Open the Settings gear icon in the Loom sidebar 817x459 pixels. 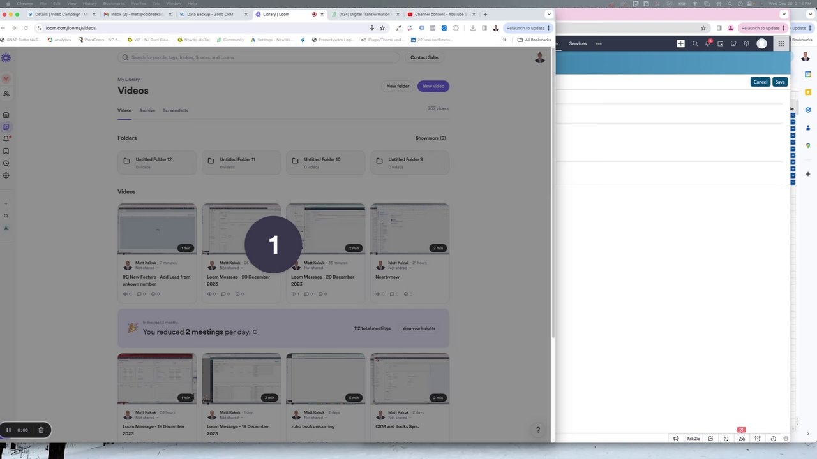(6, 175)
